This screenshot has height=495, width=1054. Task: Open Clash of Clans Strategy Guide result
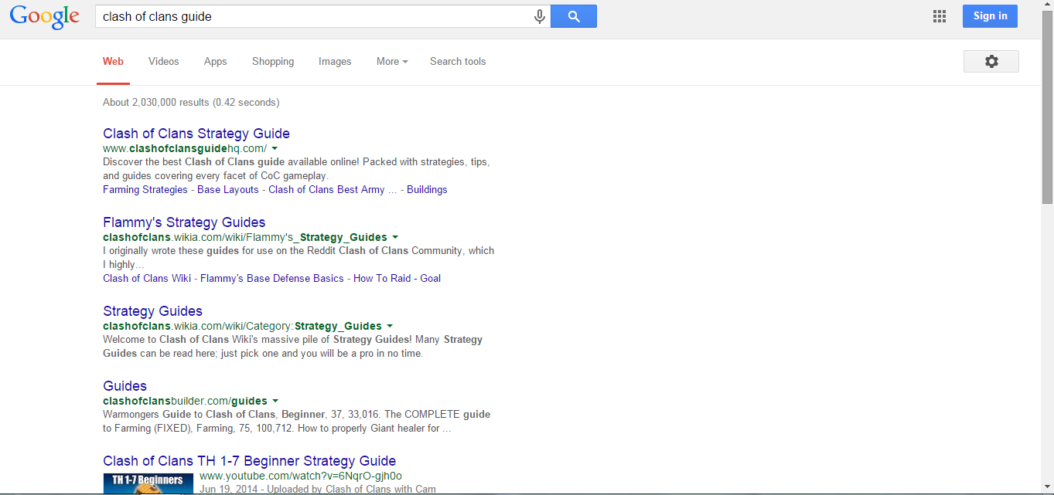pos(196,134)
